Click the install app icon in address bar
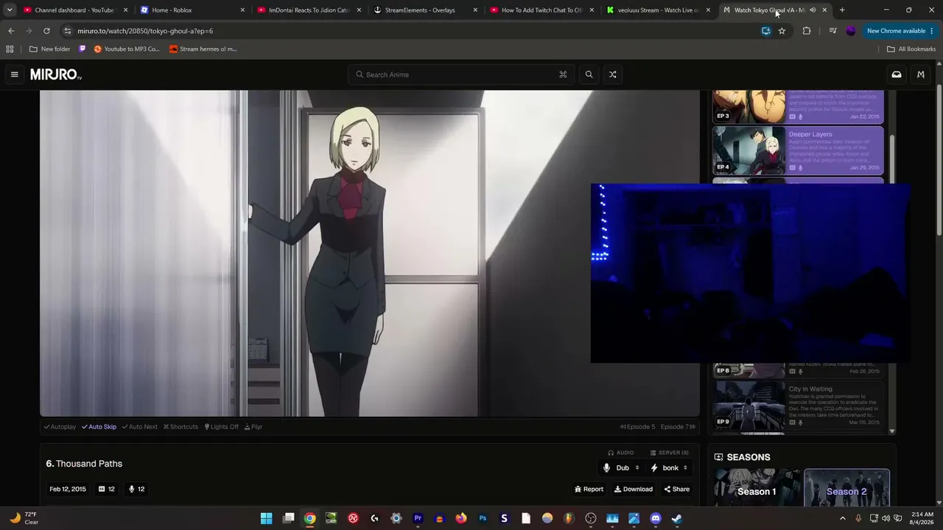Screen dimensions: 943x530 pos(766,31)
